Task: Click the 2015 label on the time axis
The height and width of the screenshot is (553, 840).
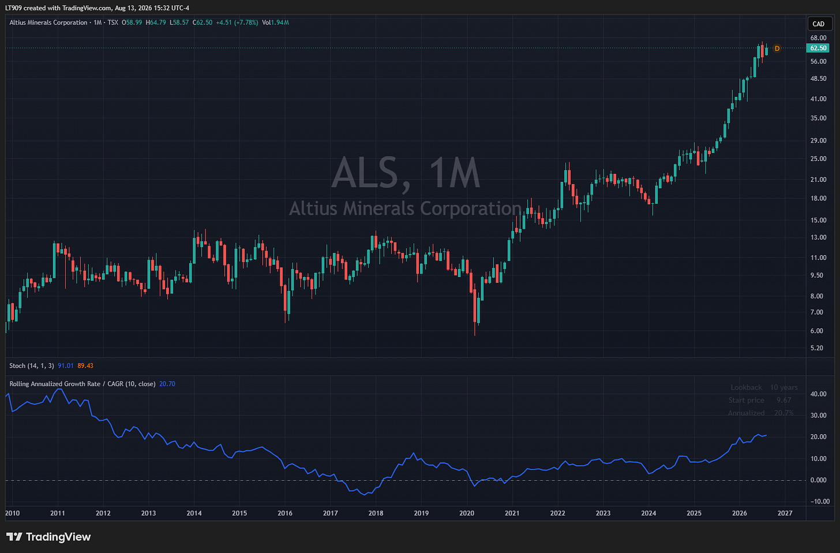Action: pos(239,513)
